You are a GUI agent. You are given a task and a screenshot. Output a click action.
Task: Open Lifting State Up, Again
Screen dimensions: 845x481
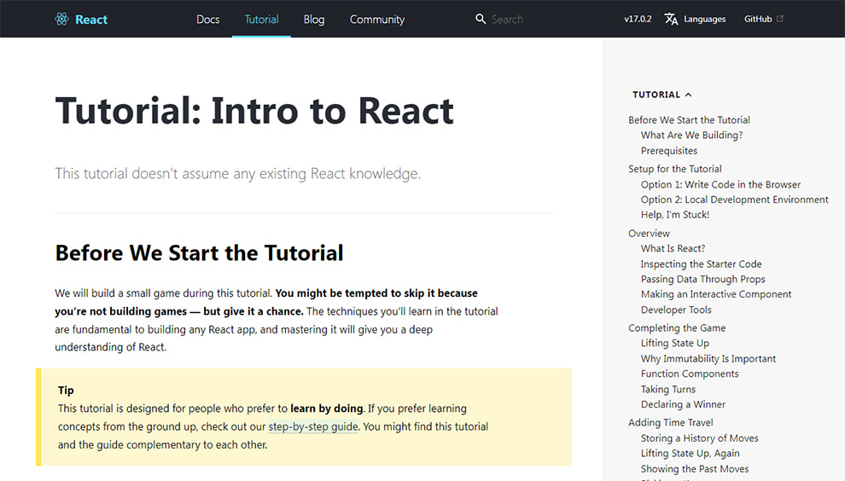690,454
